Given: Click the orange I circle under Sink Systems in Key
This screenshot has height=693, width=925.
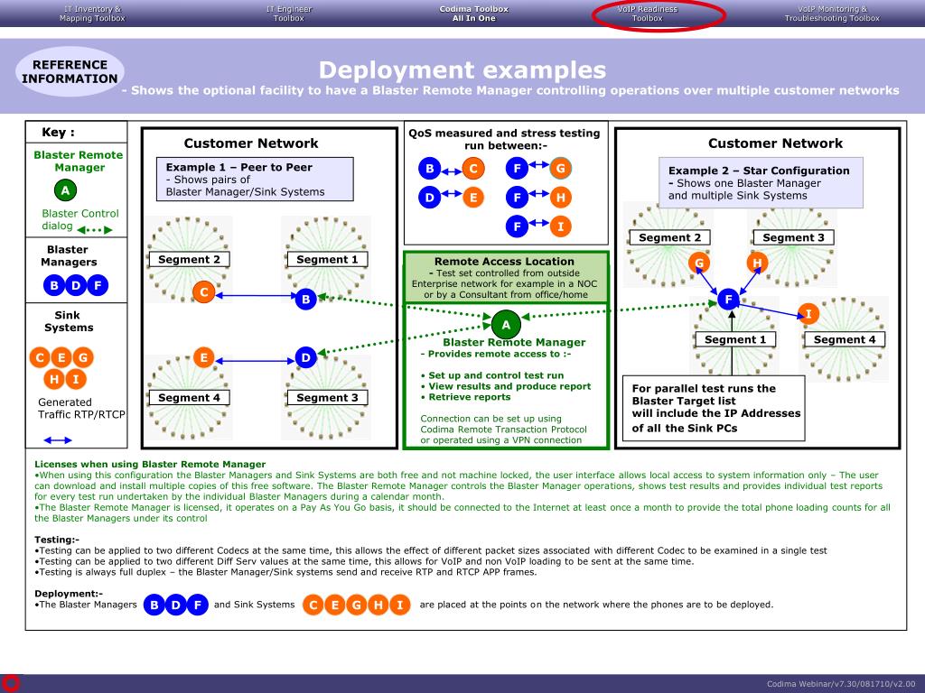Looking at the screenshot, I should tap(76, 379).
